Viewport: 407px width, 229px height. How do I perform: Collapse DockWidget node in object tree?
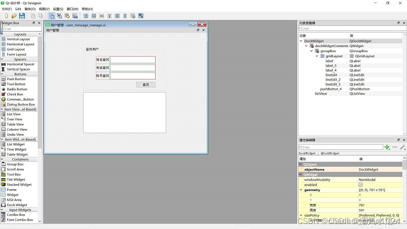pos(301,41)
